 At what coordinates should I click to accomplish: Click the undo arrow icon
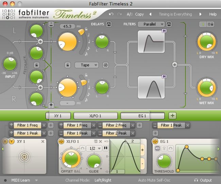(111, 14)
